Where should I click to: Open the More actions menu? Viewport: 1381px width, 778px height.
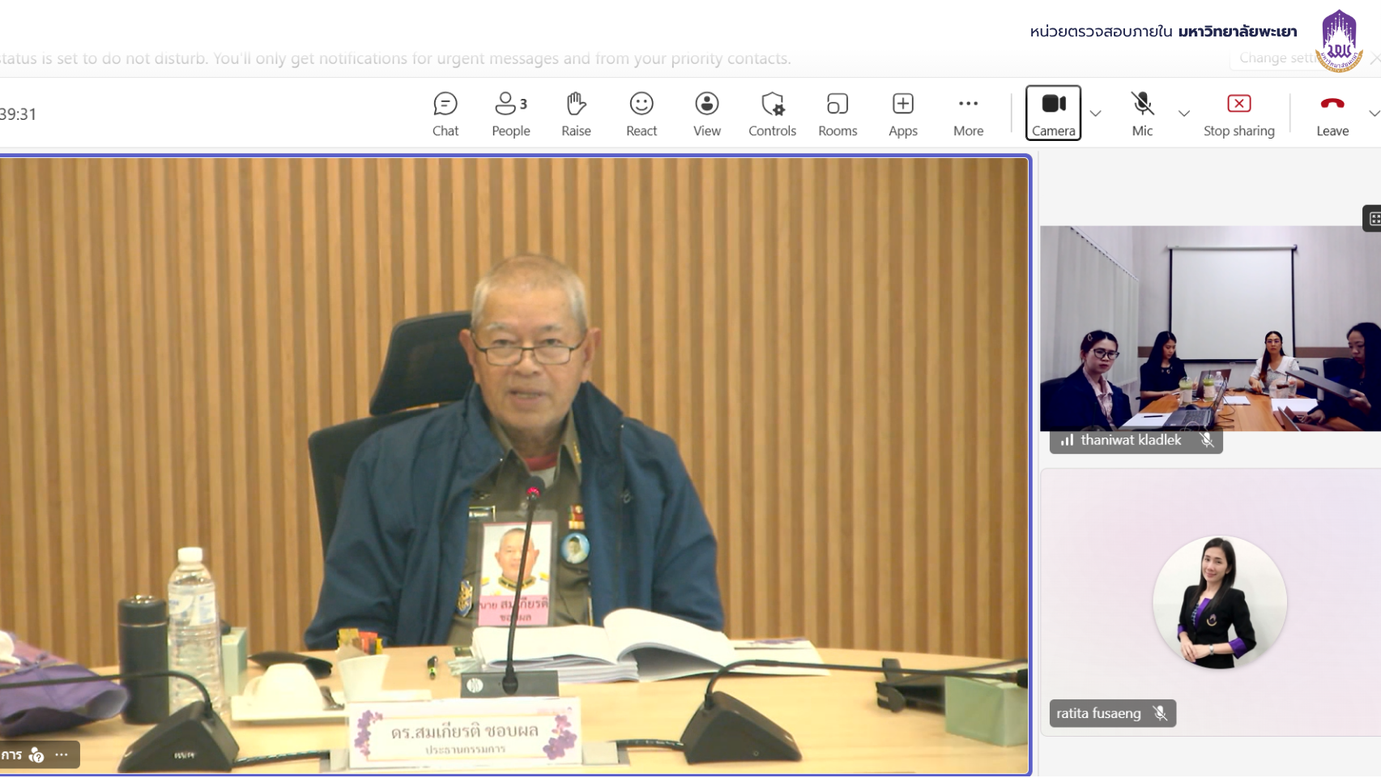[968, 113]
